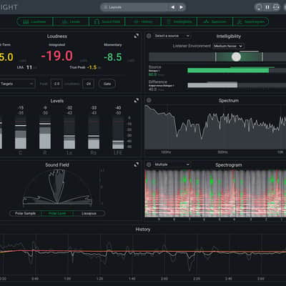Select Polar Level sound field mode

pos(57,213)
